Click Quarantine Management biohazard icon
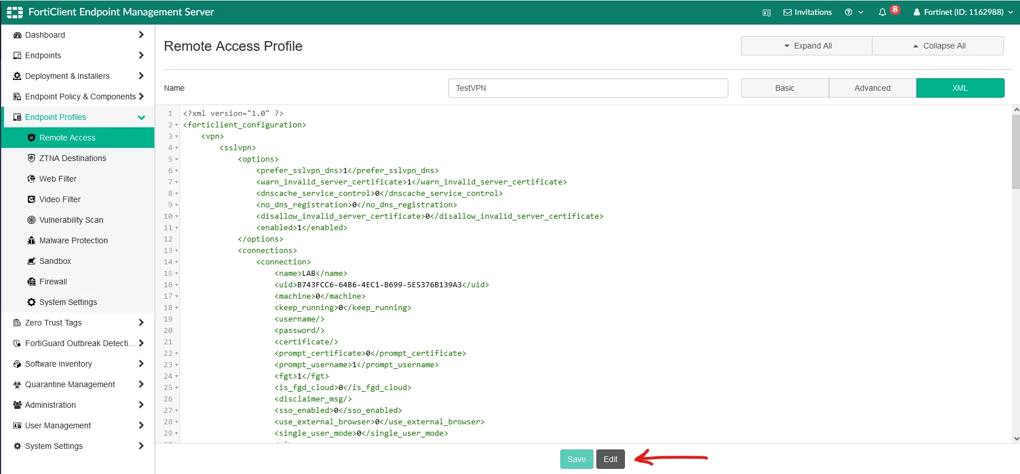 [17, 384]
